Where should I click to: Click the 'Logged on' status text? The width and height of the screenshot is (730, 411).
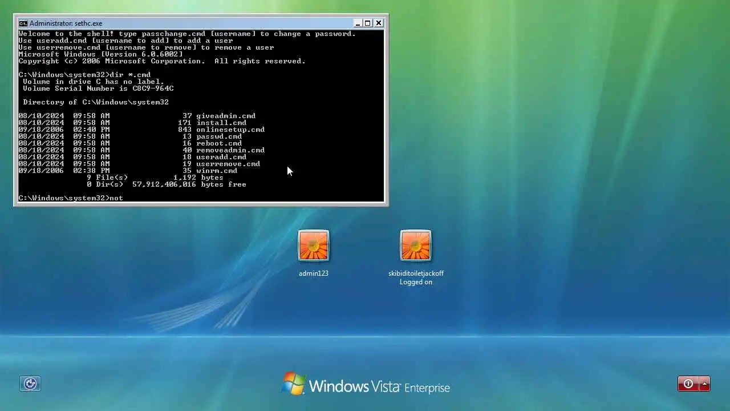click(416, 282)
